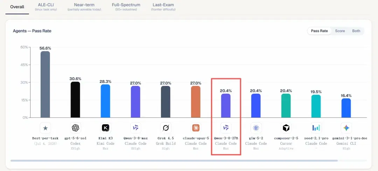
Task: Switch chart to Both view
Action: pyautogui.click(x=356, y=31)
